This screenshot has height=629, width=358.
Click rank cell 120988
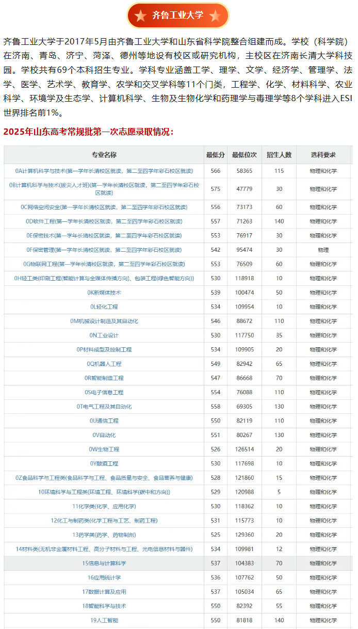tap(245, 492)
